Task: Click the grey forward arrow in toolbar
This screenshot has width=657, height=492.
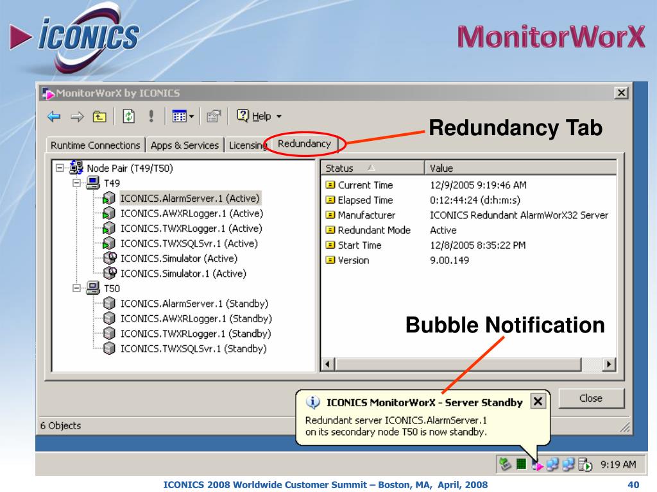Action: (x=77, y=117)
